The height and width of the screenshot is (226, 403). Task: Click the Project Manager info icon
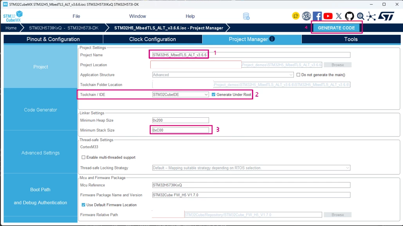(272, 39)
